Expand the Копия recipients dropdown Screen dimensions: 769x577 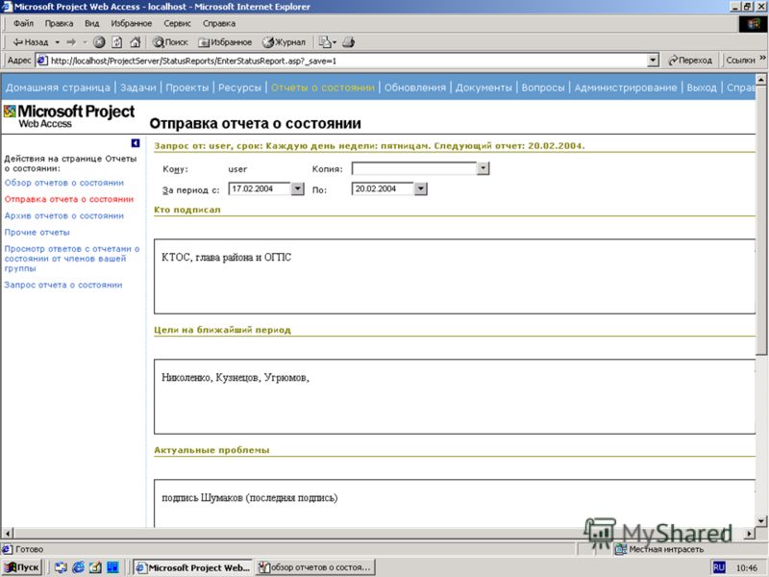484,168
